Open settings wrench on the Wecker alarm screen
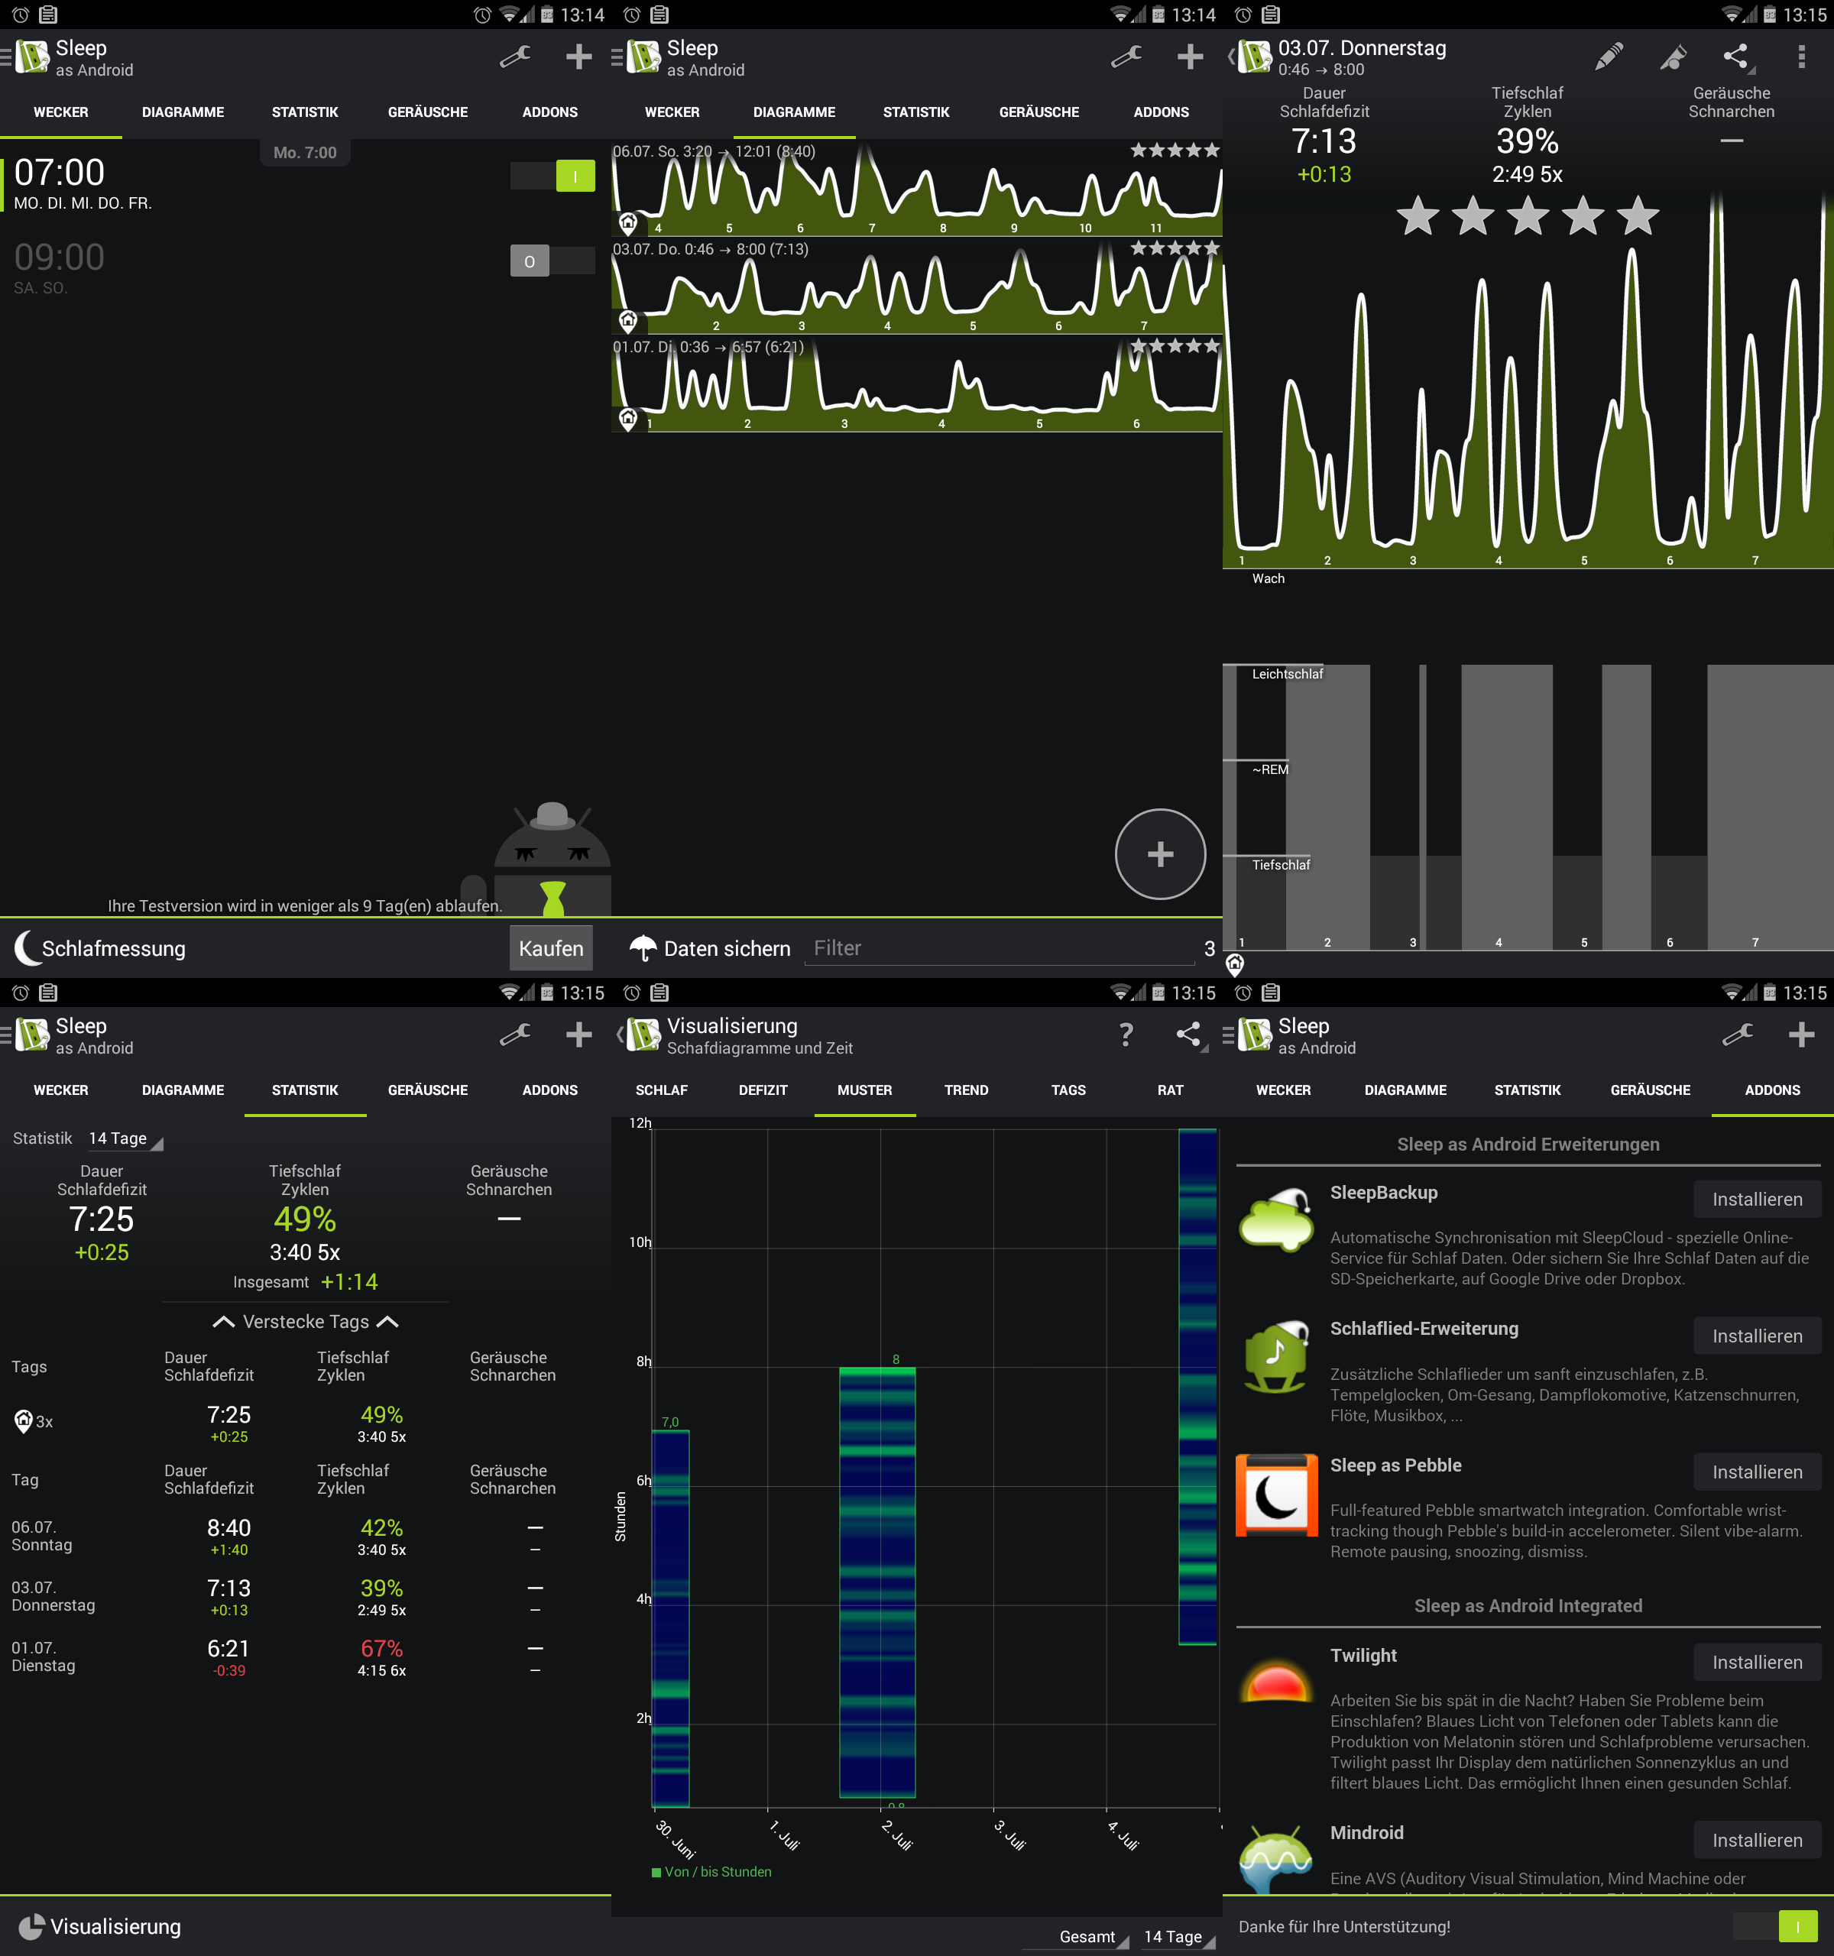 [516, 57]
